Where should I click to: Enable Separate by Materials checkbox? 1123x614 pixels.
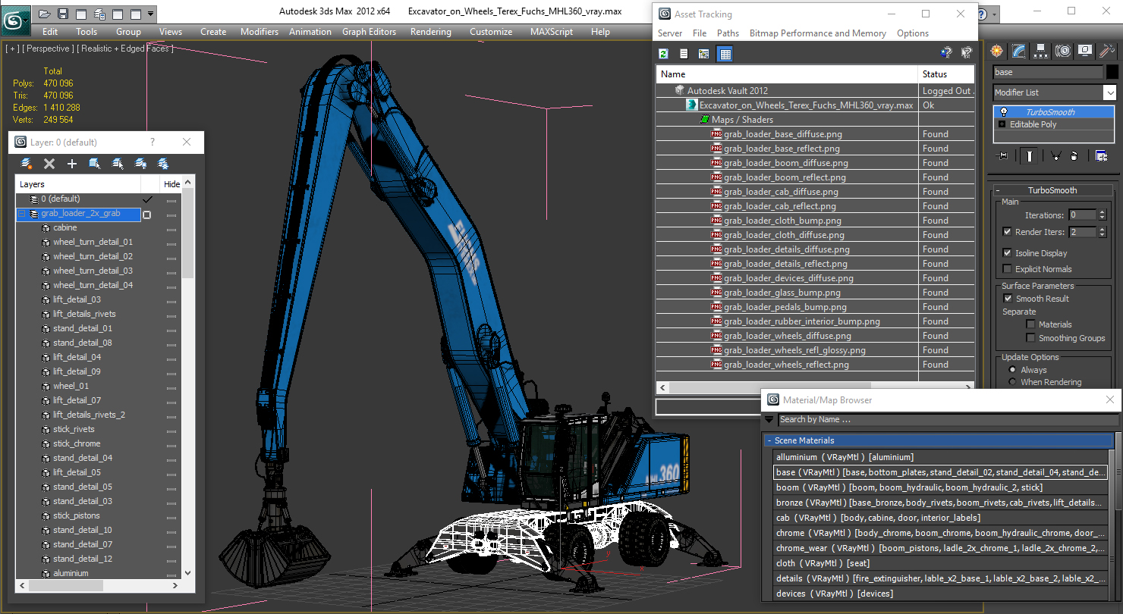pos(1030,324)
